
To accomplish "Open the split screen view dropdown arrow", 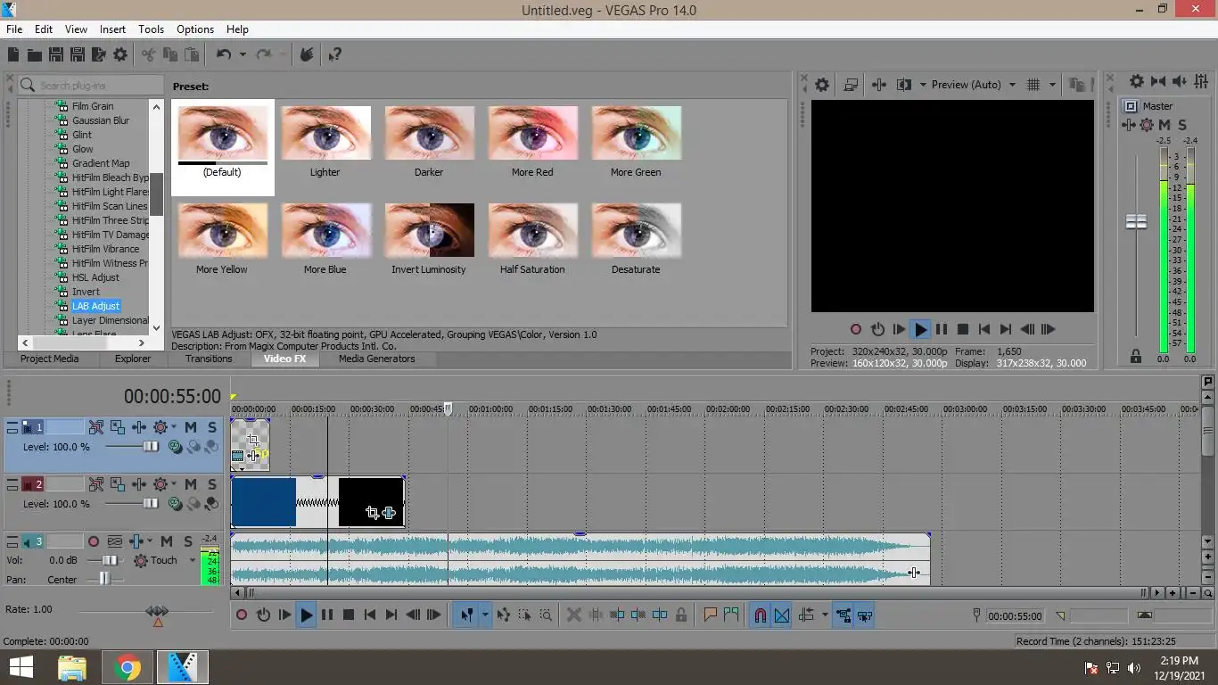I will point(922,85).
